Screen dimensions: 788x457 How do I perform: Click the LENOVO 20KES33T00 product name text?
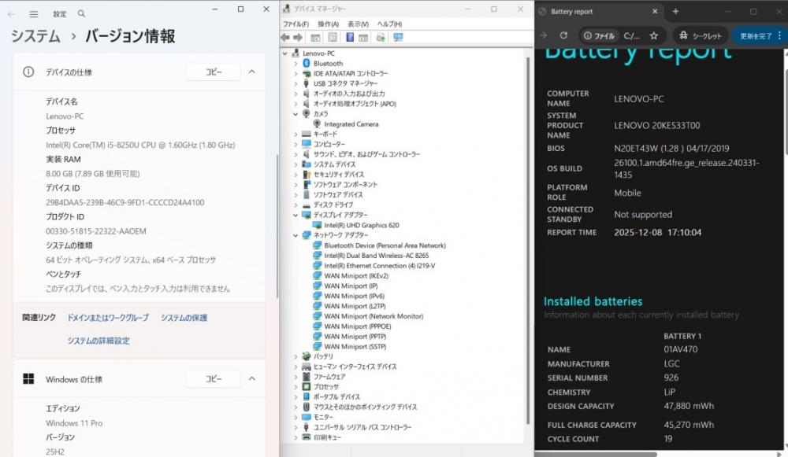coord(657,125)
